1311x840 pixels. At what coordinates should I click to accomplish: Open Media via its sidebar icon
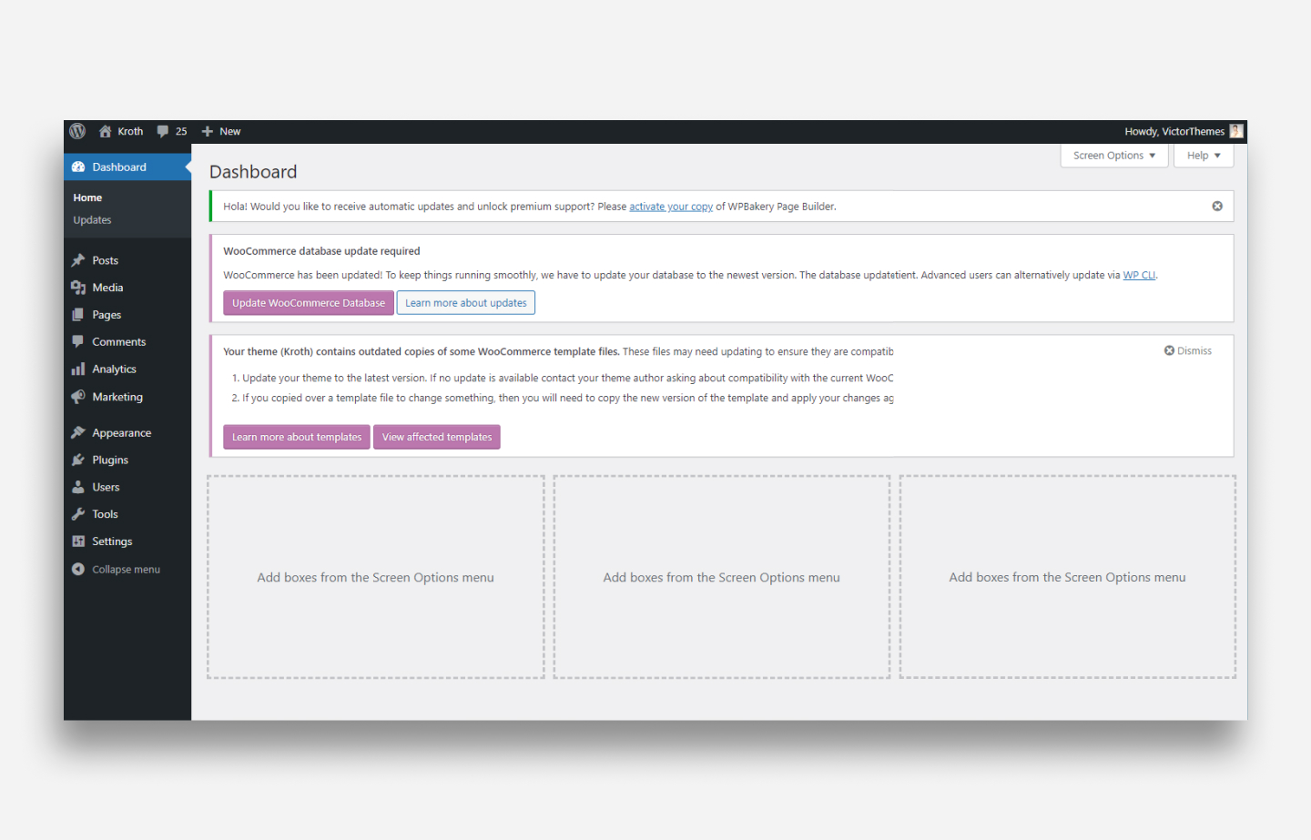(x=77, y=287)
